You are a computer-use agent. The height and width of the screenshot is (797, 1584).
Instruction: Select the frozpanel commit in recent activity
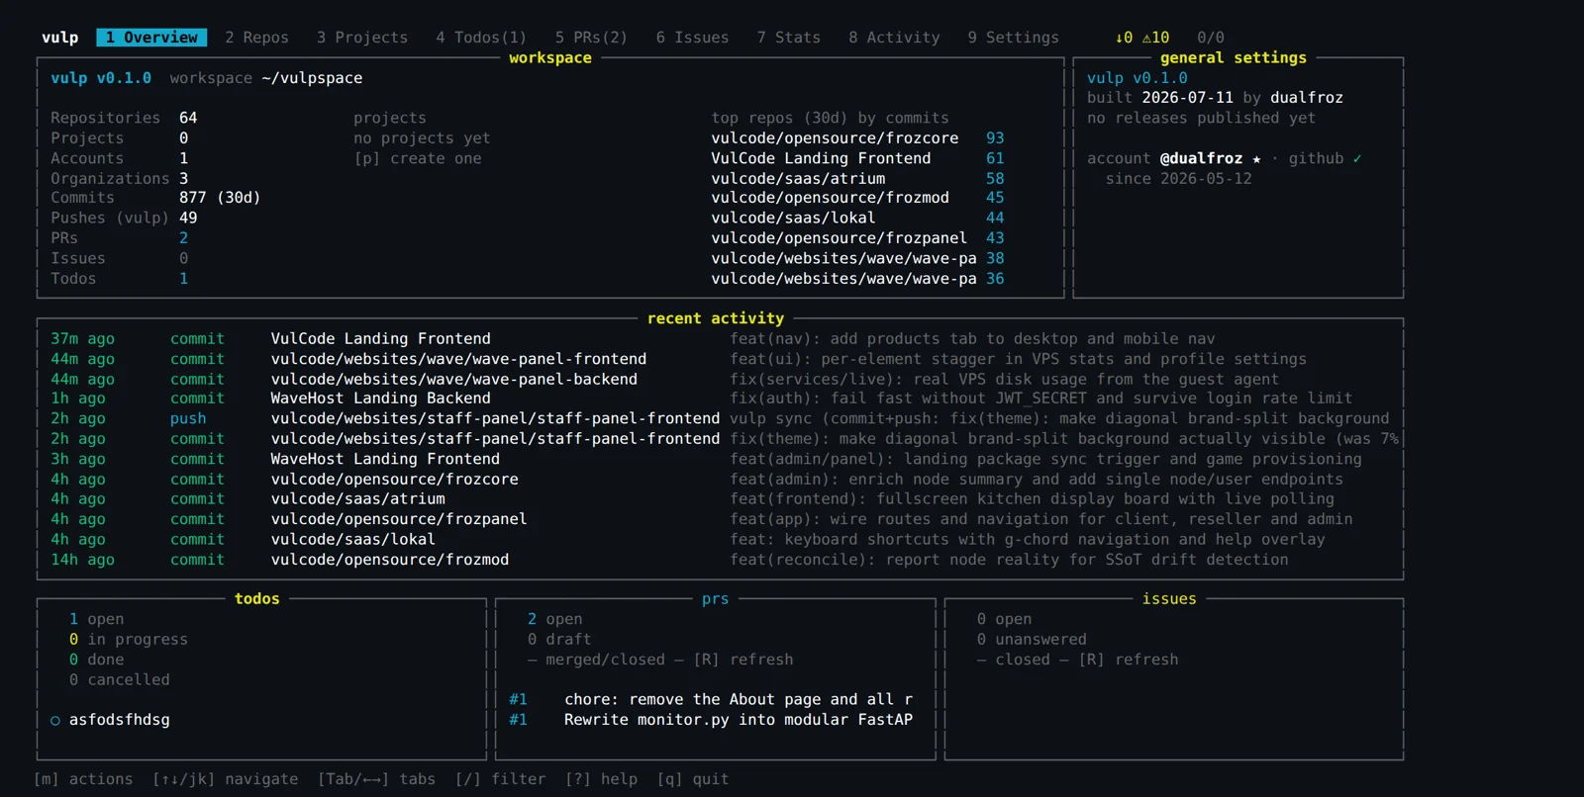720,519
